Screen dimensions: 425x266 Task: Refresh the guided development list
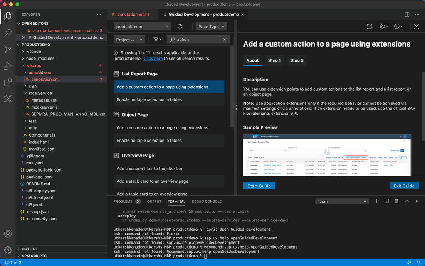click(x=180, y=26)
